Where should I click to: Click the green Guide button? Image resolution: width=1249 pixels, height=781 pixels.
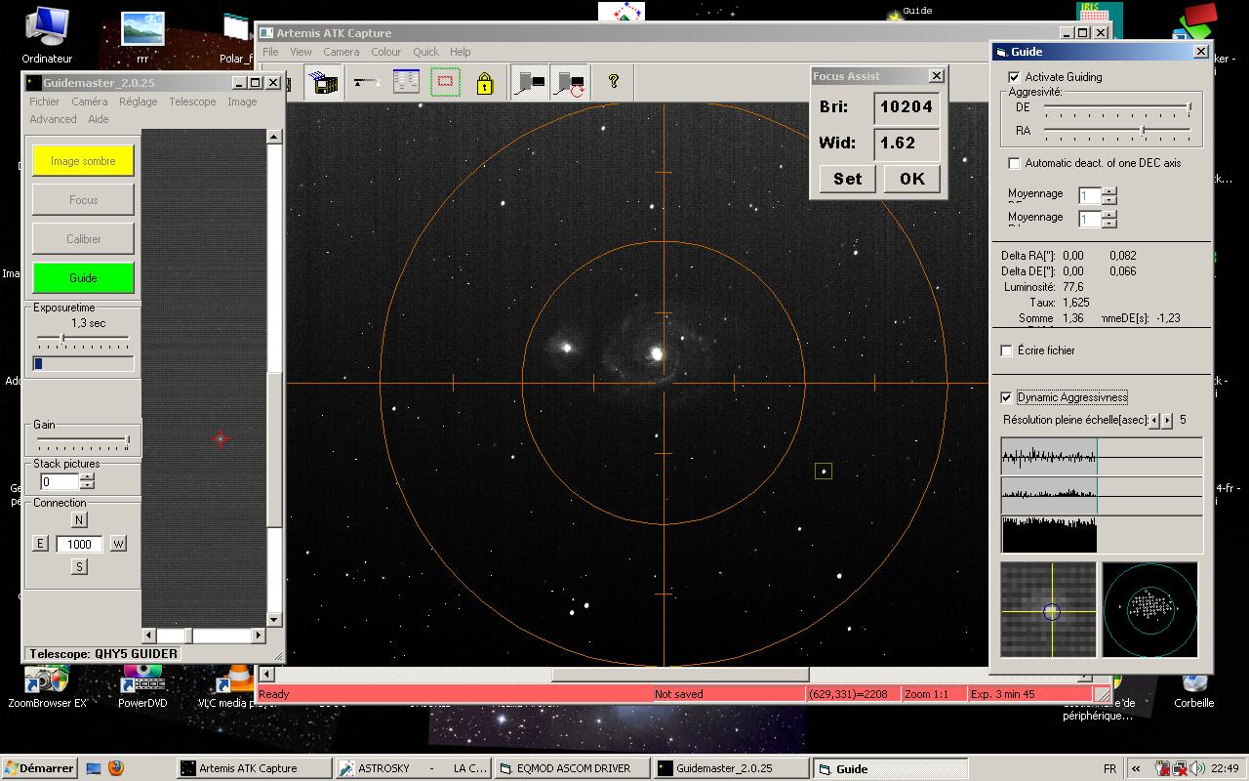(x=83, y=278)
